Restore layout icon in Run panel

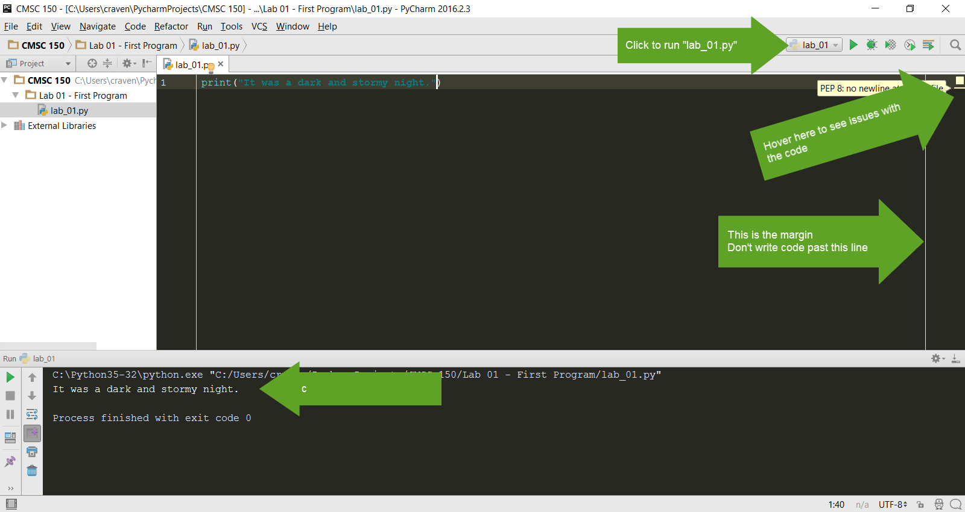[x=10, y=438]
